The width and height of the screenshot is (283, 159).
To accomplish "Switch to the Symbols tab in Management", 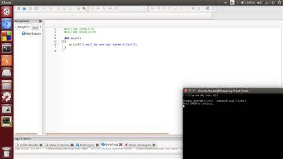I will pyautogui.click(x=35, y=28).
